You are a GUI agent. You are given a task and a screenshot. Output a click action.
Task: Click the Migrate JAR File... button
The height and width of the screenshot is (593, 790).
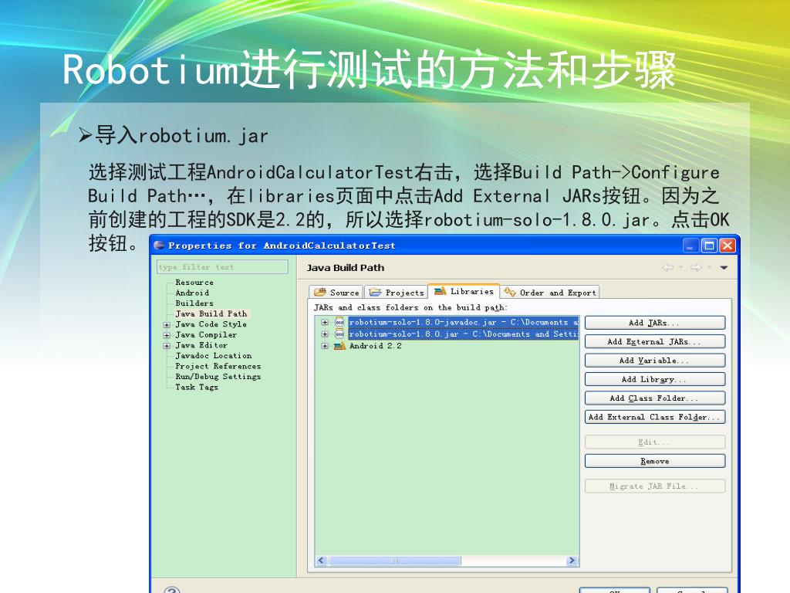click(x=655, y=486)
